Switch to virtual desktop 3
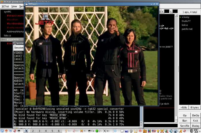The height and width of the screenshot is (133, 201). tap(39, 131)
